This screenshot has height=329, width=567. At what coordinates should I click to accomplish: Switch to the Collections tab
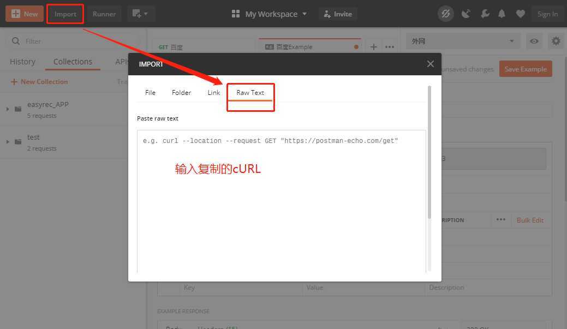coord(73,62)
